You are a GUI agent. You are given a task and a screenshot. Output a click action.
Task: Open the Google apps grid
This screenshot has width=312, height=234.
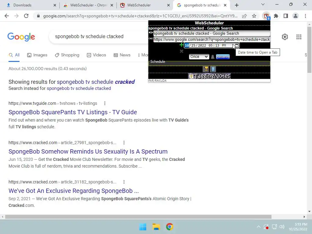299,37
